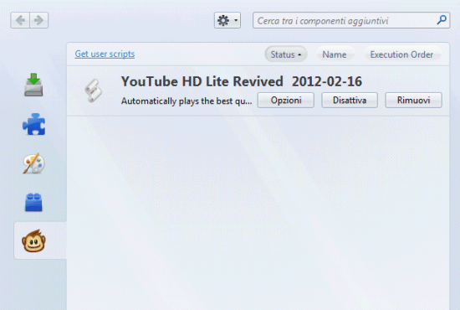Open the Get Add-ons download pane
460x310 pixels.
click(33, 85)
